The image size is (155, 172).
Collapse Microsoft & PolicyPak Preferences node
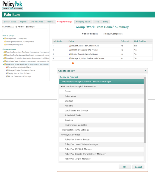click(x=61, y=87)
